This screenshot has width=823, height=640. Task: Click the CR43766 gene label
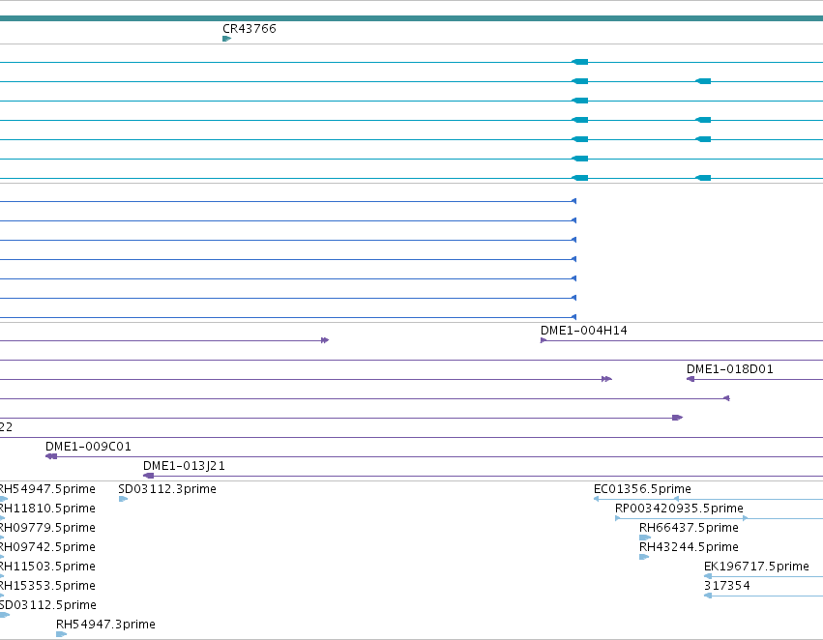[250, 28]
